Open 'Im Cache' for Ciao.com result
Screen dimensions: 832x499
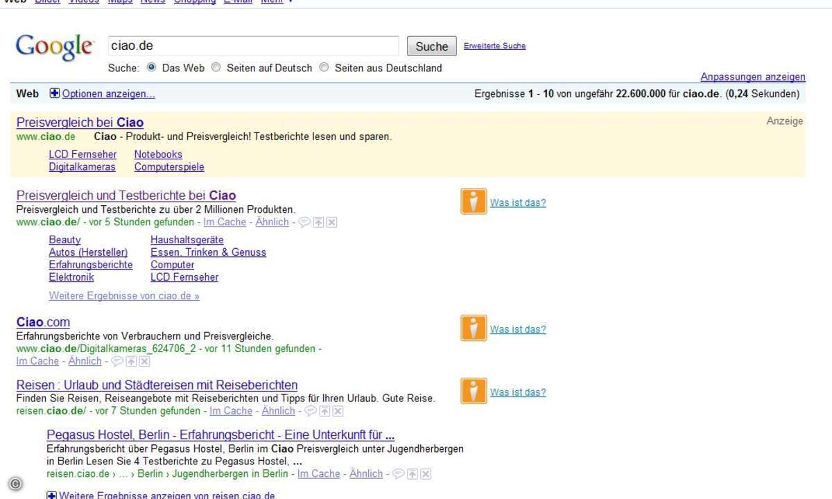click(37, 361)
